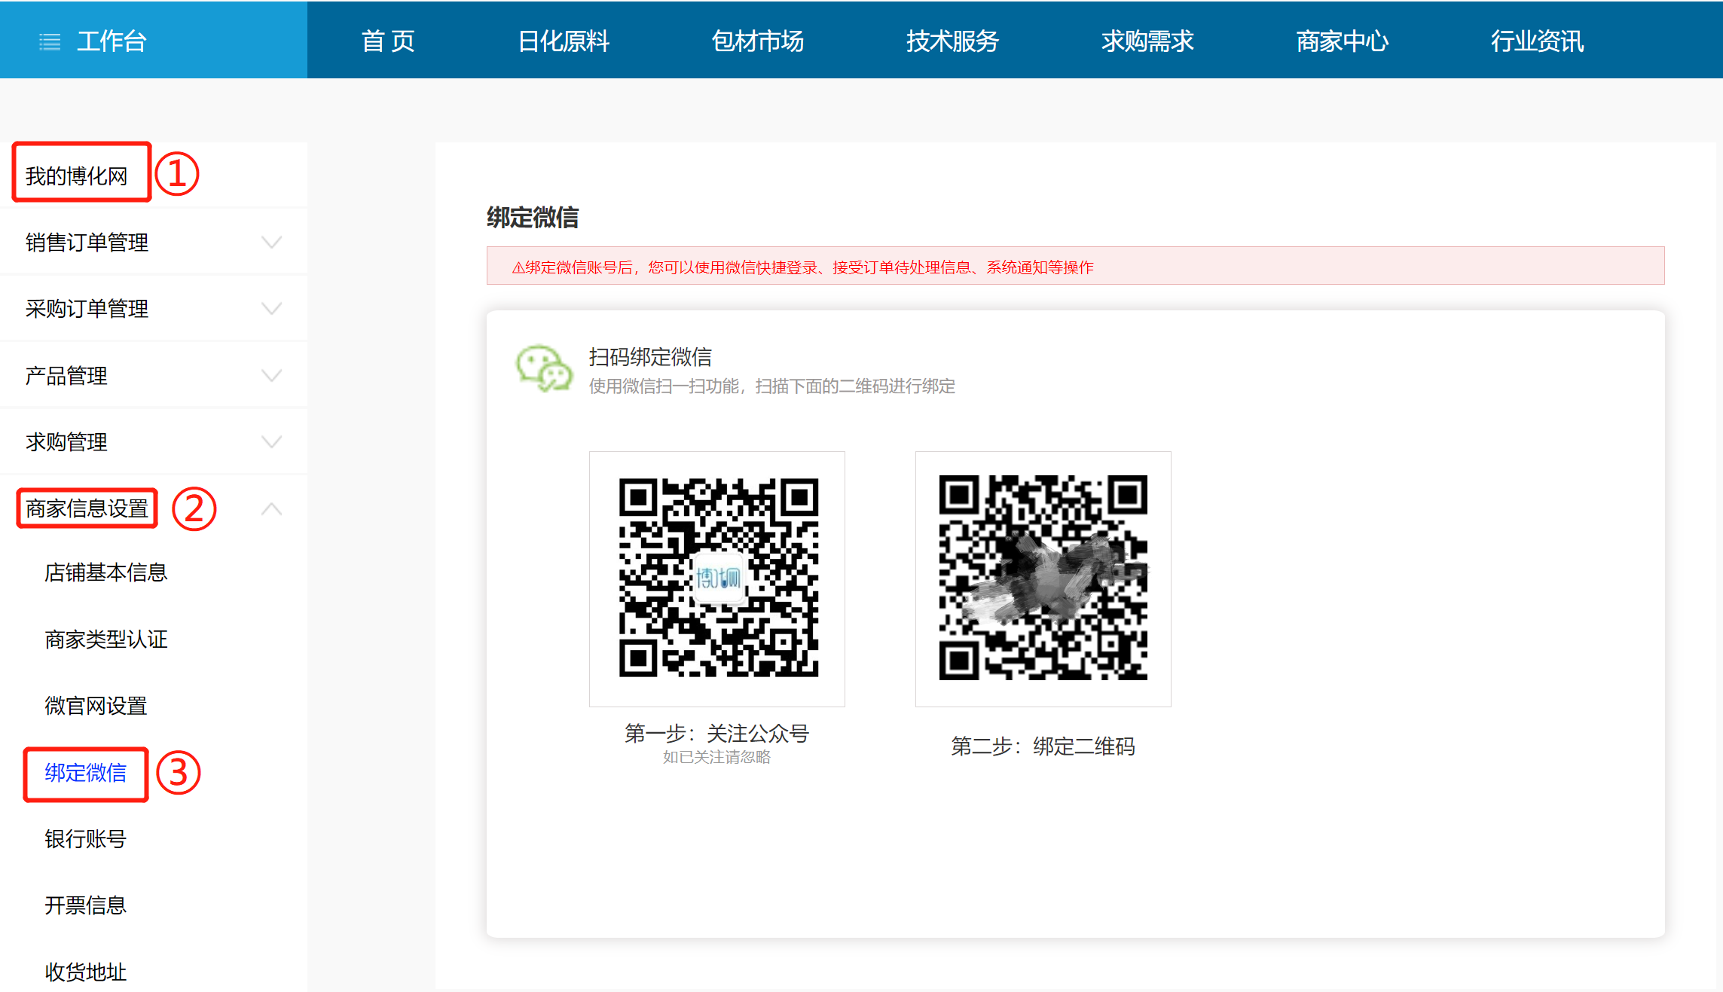Open the 商家中心 navigation item
The height and width of the screenshot is (992, 1723).
(x=1342, y=41)
